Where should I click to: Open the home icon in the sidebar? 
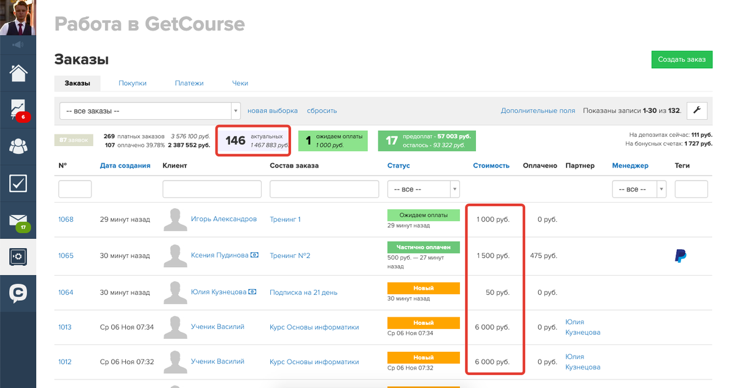point(18,72)
